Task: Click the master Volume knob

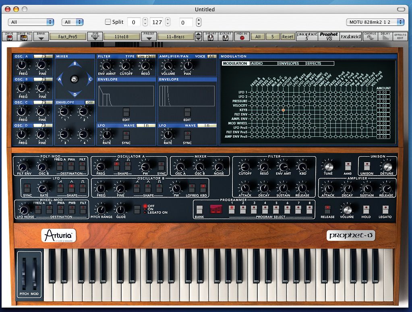Action: (347, 209)
